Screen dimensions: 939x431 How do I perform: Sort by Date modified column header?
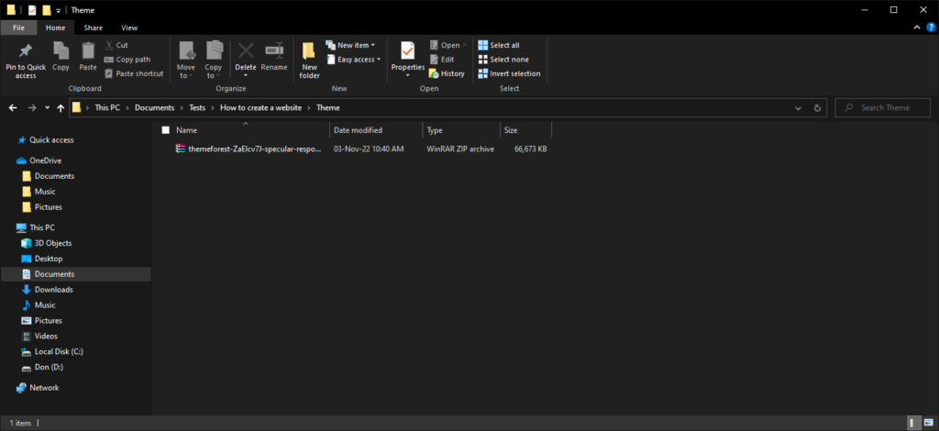coord(375,130)
